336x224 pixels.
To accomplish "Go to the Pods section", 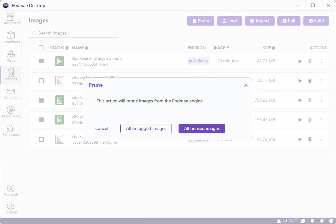I will [x=11, y=56].
